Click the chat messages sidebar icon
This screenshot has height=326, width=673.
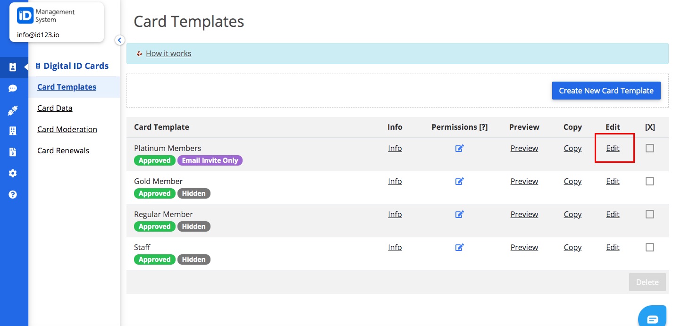[13, 88]
